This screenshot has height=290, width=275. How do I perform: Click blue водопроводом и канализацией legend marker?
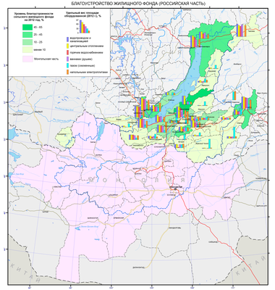[68, 38]
